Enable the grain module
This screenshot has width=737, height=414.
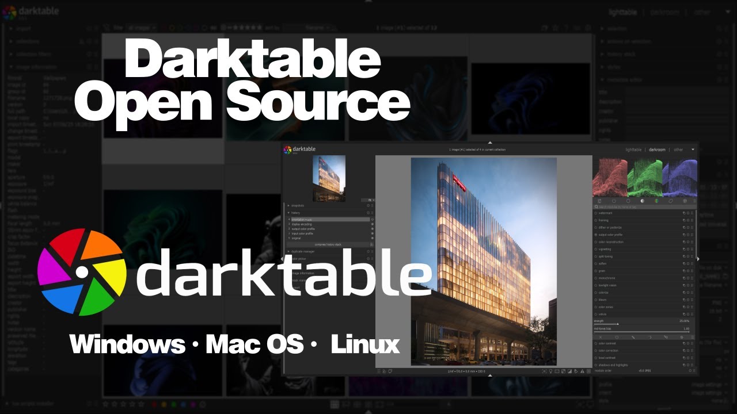pos(596,271)
